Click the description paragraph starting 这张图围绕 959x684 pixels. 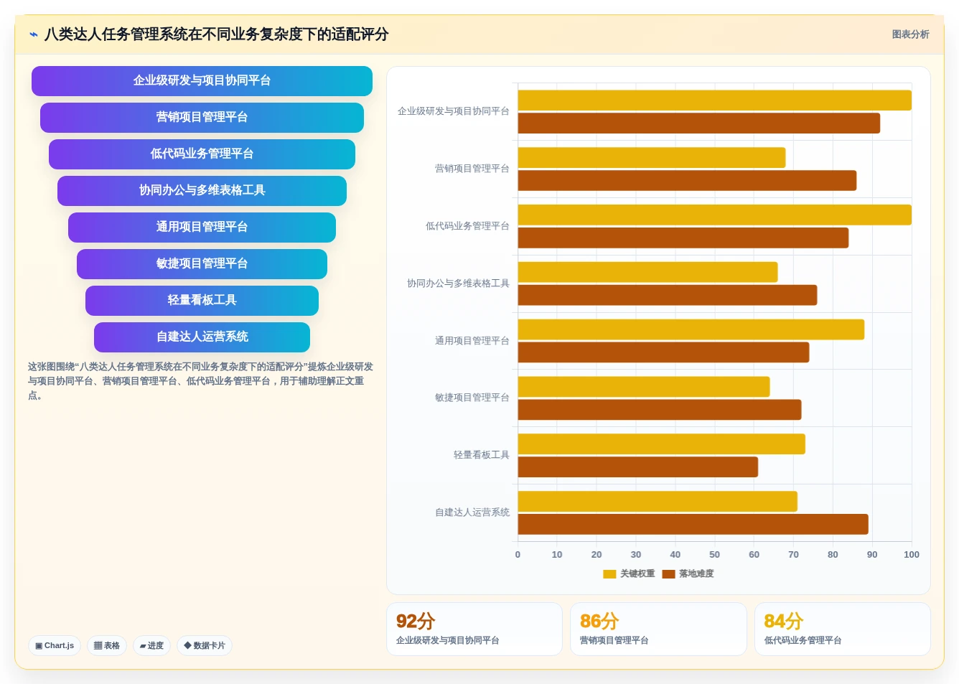[x=200, y=381]
